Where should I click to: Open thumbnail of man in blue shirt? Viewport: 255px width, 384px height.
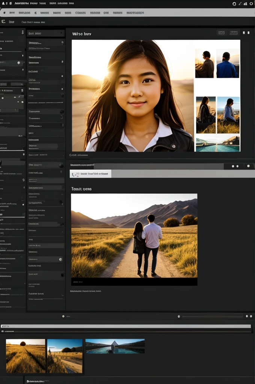click(x=228, y=63)
